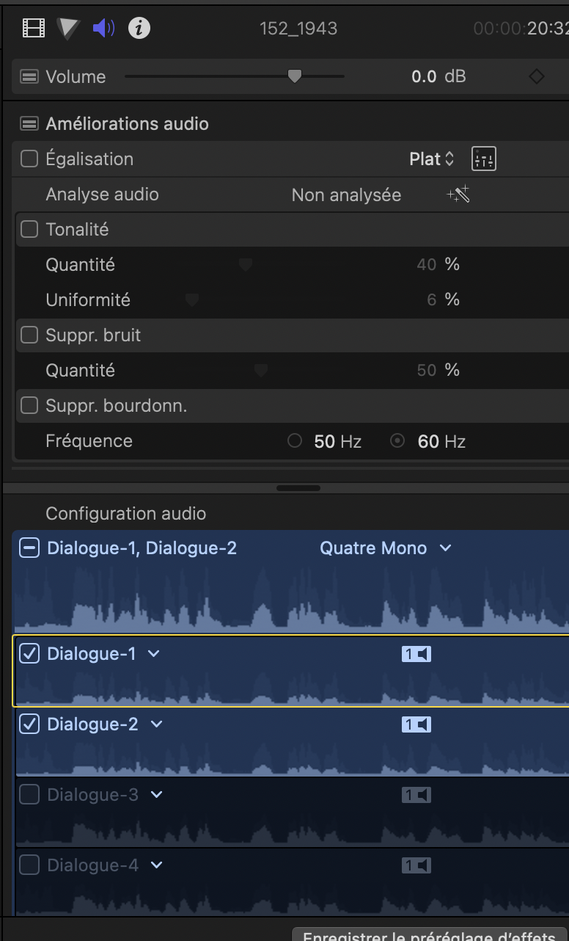The image size is (569, 941).
Task: Open the Info inspector icon
Action: [x=139, y=28]
